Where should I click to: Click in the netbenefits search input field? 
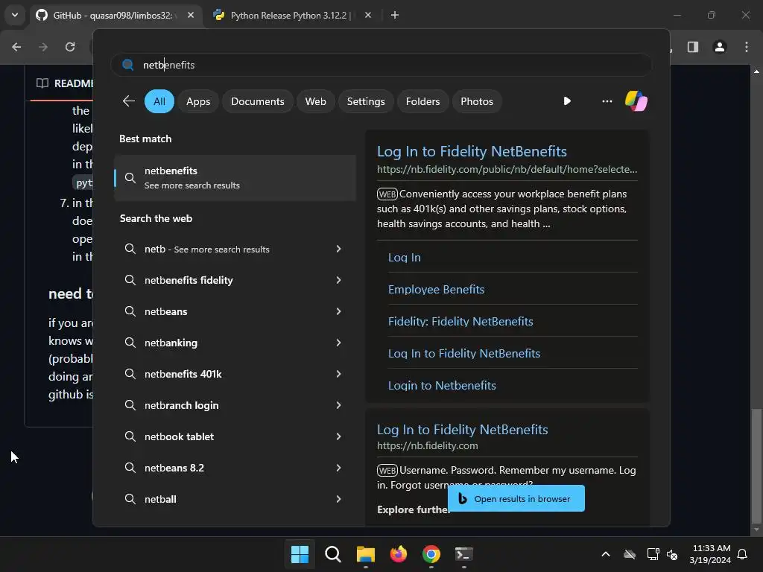(x=381, y=65)
